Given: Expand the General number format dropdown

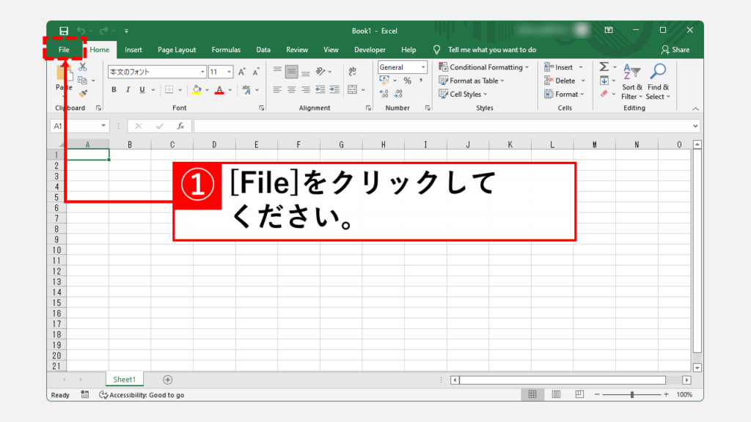Looking at the screenshot, I should (423, 67).
